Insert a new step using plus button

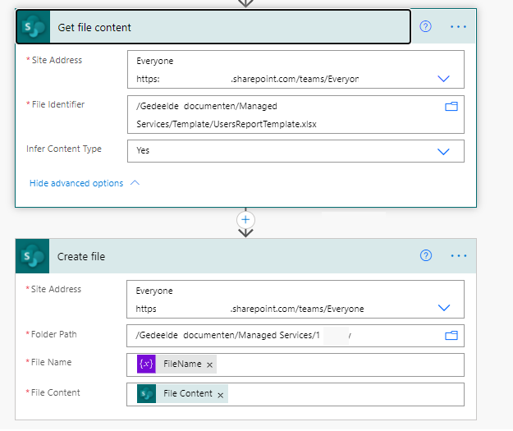point(245,219)
